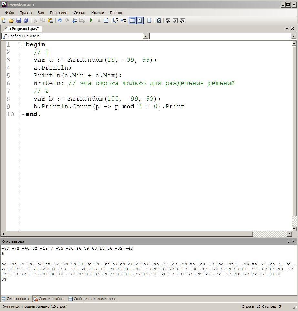298x311 pixels.
Task: Open the Сервис menu
Action: tap(79, 13)
